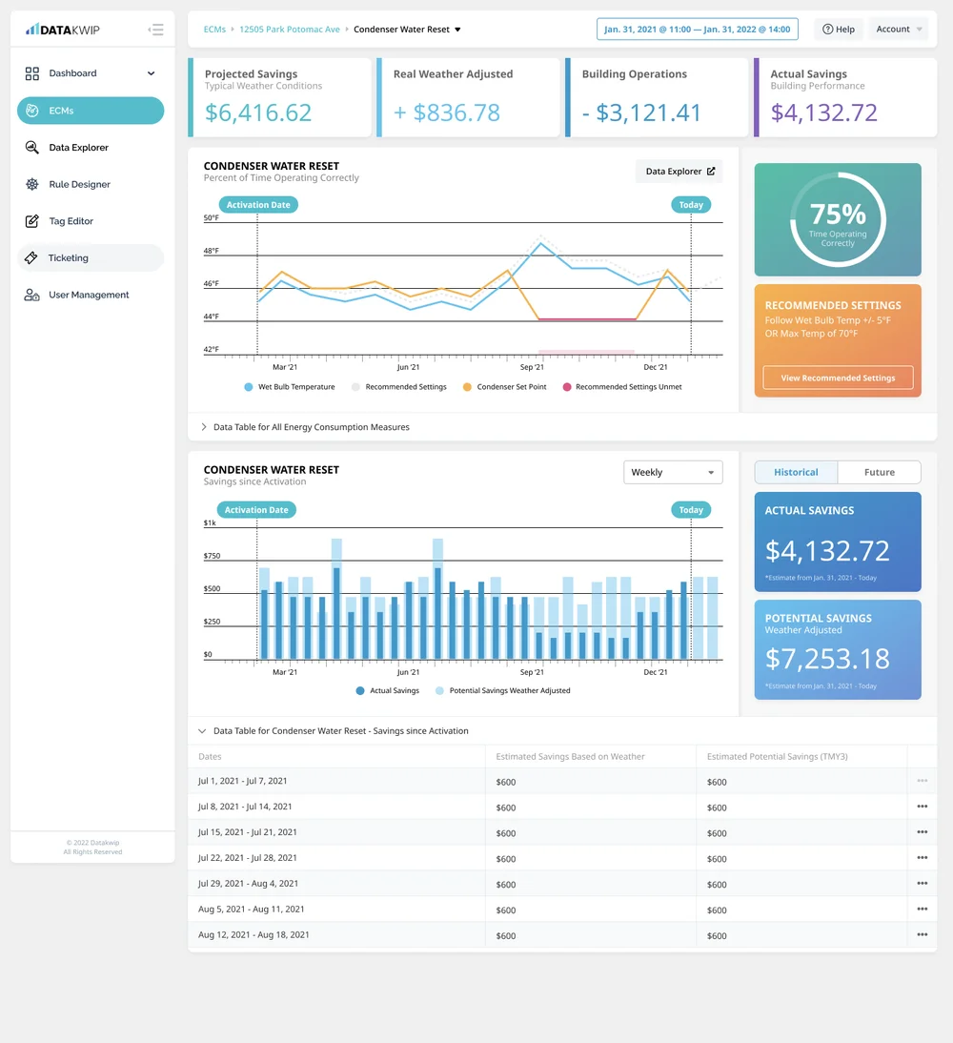
Task: Click the Ticketing ticket icon
Action: tap(31, 257)
